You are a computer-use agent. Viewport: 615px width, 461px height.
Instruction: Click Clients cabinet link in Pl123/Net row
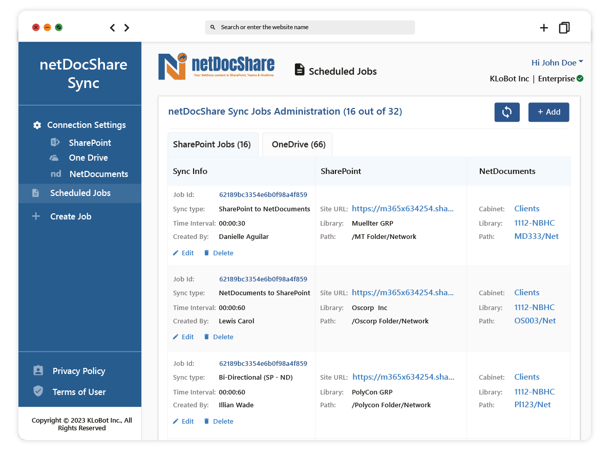coord(527,377)
